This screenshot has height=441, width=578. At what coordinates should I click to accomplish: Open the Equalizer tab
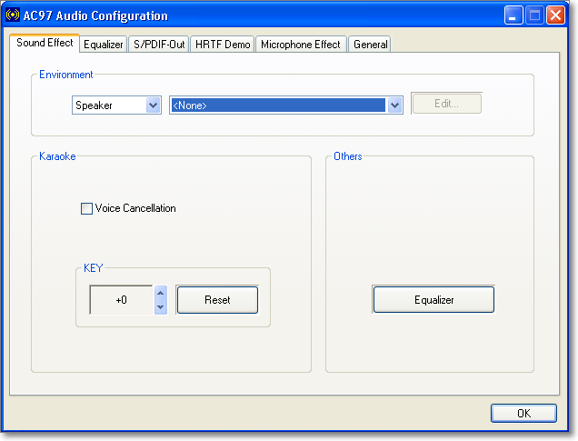[104, 45]
